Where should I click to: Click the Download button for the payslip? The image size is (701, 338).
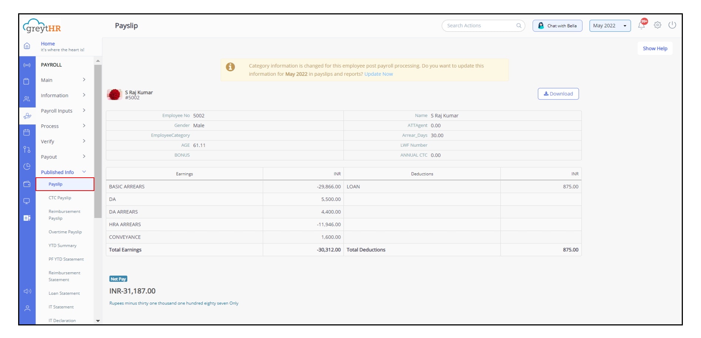point(558,93)
